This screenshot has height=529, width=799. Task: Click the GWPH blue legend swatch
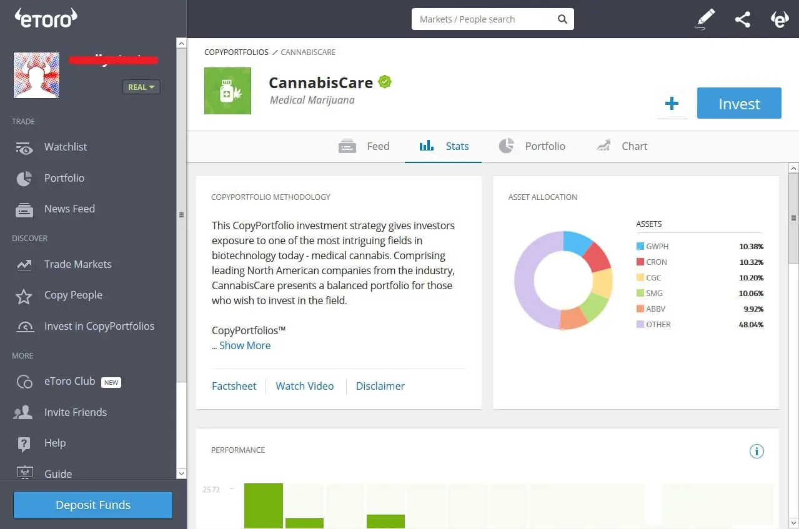[x=640, y=247]
